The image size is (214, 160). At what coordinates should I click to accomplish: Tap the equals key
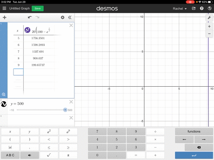point(136,155)
